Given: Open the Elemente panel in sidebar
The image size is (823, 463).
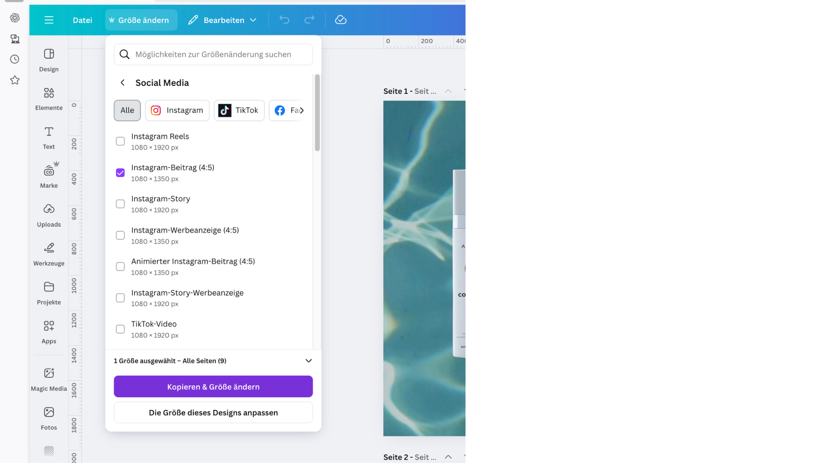Looking at the screenshot, I should coord(49,99).
